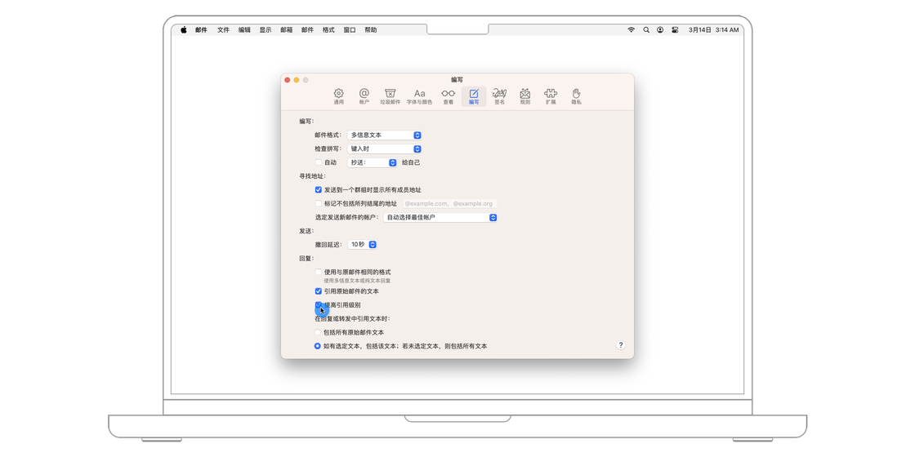Toggle the 自动 checkbox
Screen dimensions: 915x457
(318, 162)
